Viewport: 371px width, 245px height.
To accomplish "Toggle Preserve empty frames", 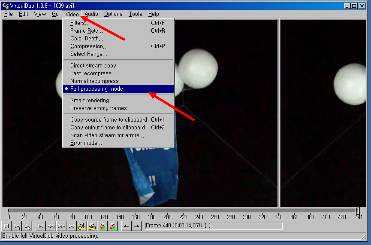I will (x=118, y=108).
